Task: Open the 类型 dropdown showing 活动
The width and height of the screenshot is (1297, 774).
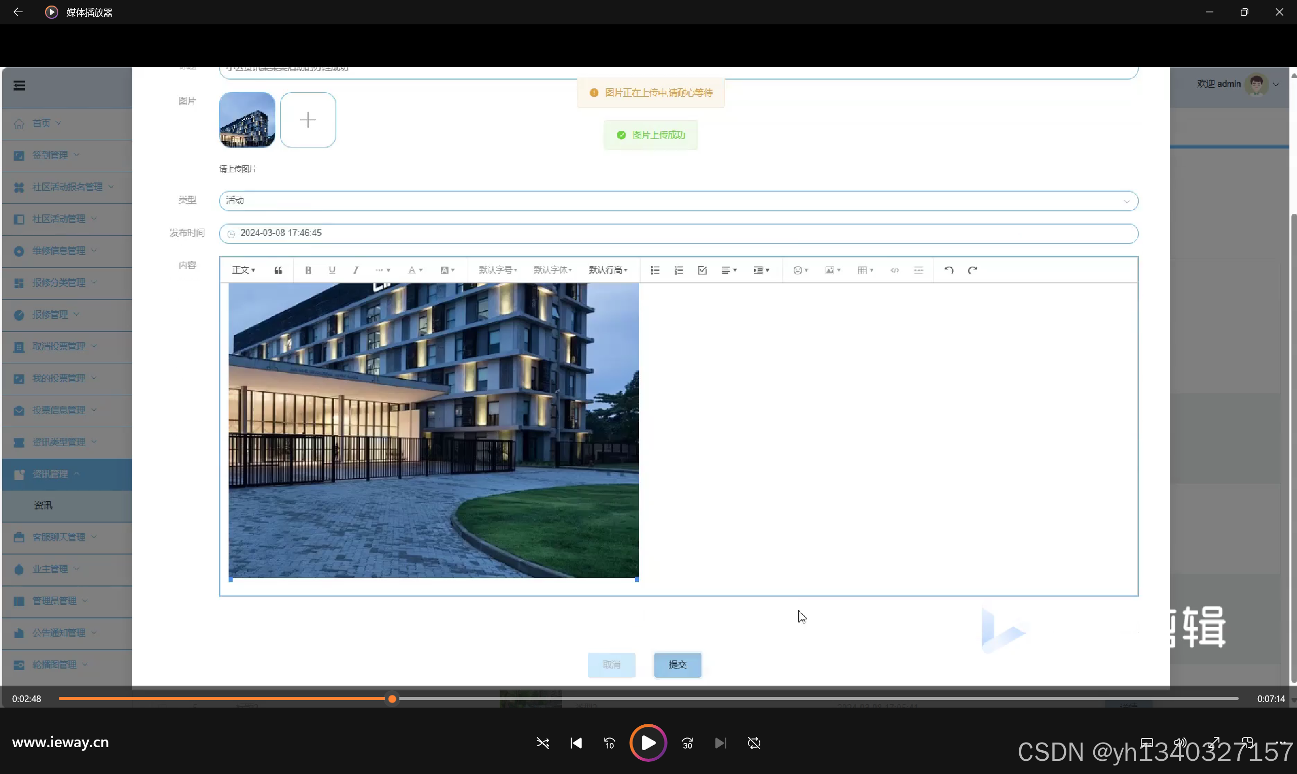Action: pyautogui.click(x=678, y=201)
